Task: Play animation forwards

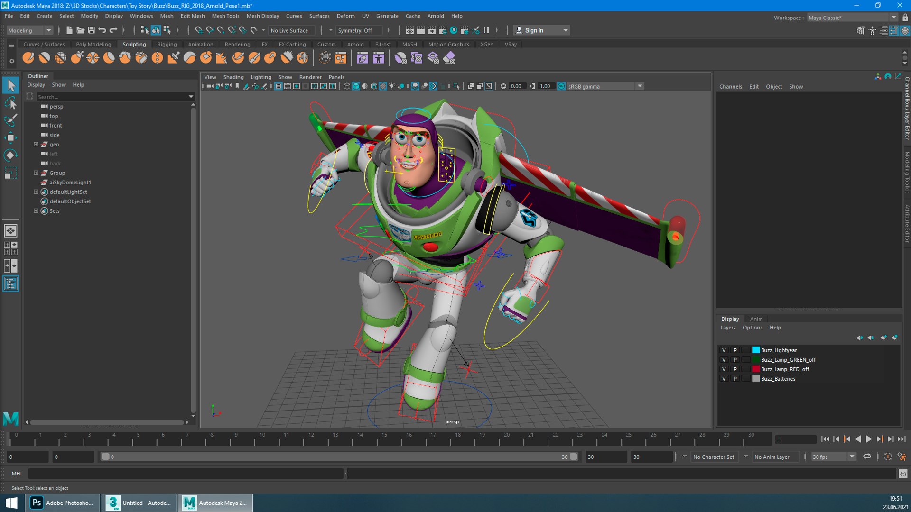Action: [x=869, y=439]
